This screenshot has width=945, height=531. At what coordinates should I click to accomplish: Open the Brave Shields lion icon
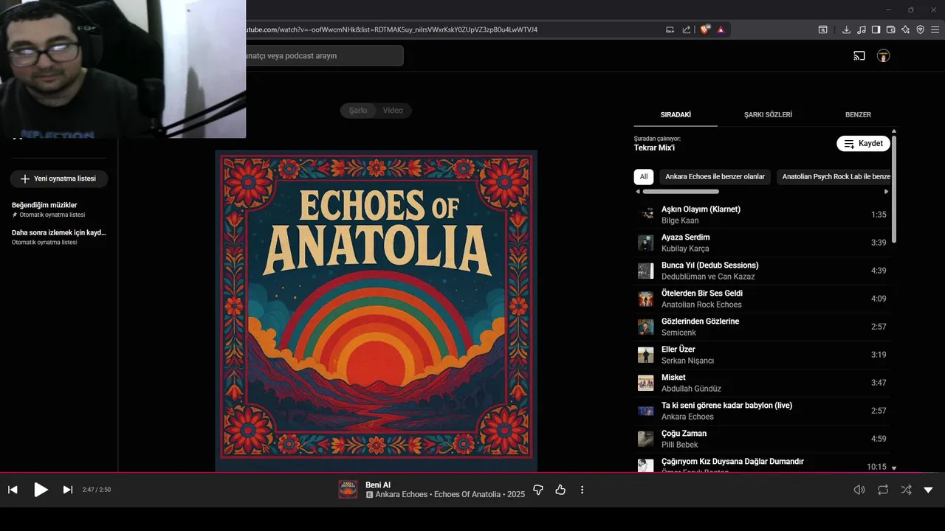[704, 29]
